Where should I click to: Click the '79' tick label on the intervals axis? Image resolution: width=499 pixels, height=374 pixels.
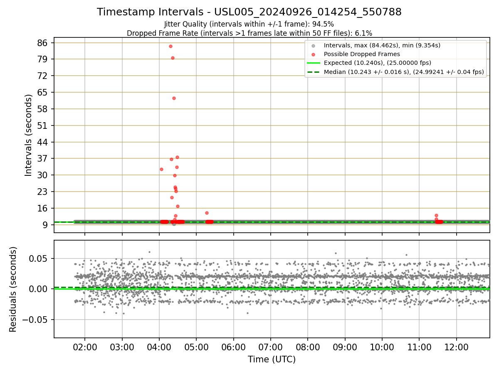click(x=42, y=59)
